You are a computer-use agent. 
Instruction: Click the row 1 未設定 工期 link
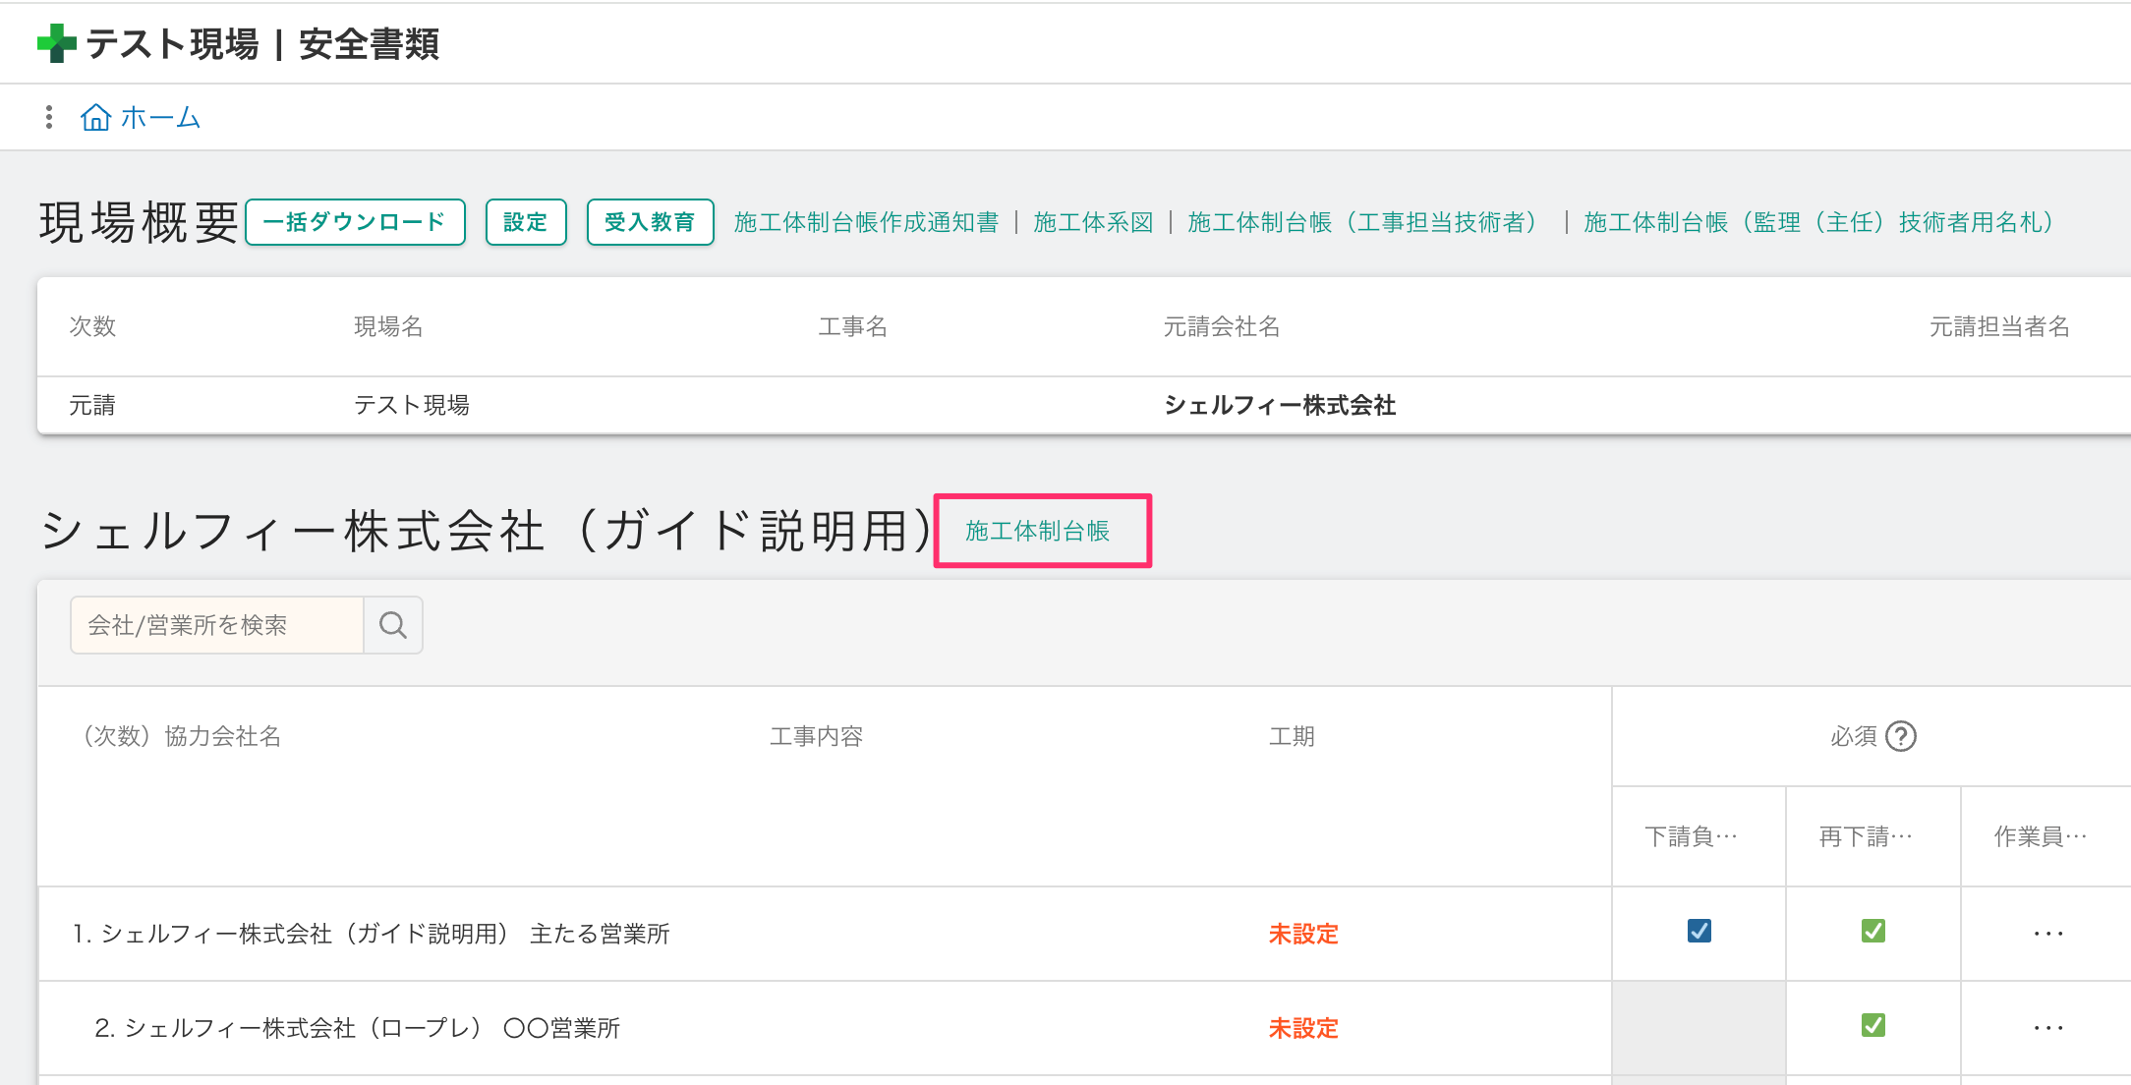[x=1303, y=934]
